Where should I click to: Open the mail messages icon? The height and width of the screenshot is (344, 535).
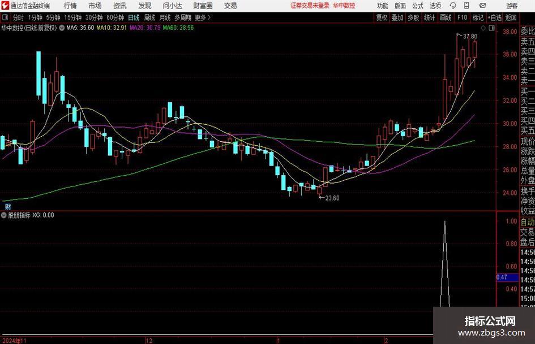point(482,6)
